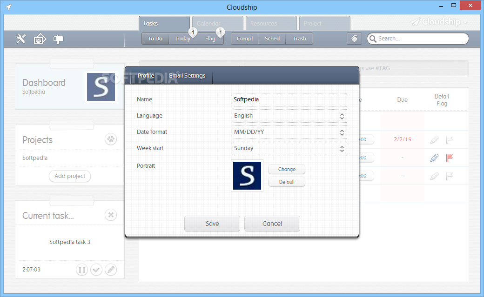Open the Cloudship logo dropdown menu
Screen dimensions: 484x297
[x=438, y=21]
